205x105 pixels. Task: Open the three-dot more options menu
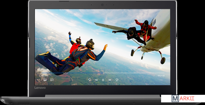pos(161,80)
